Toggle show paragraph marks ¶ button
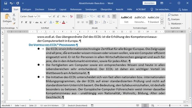Screen dimensions: 192x108 pyautogui.click(x=114, y=16)
